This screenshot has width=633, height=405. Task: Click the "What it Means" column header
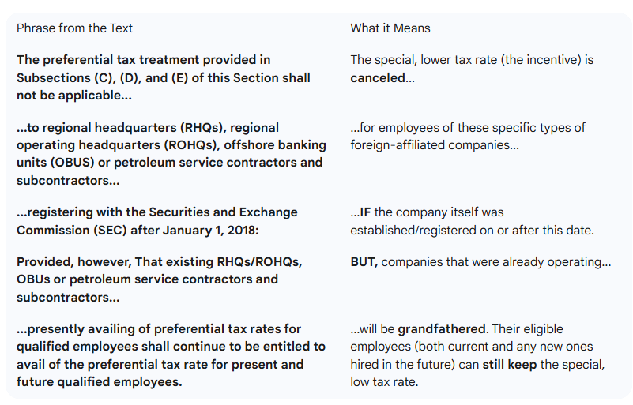pyautogui.click(x=390, y=28)
